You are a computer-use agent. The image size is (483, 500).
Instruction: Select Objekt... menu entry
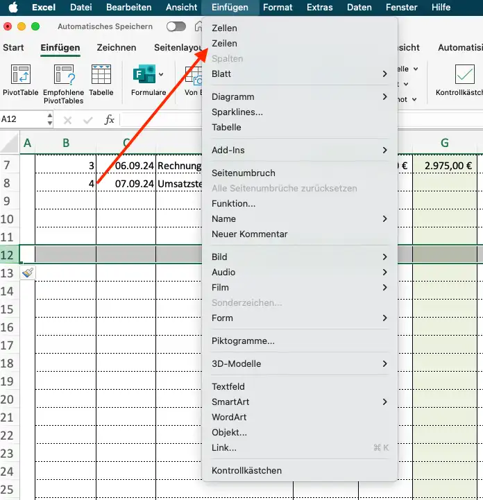(300, 433)
